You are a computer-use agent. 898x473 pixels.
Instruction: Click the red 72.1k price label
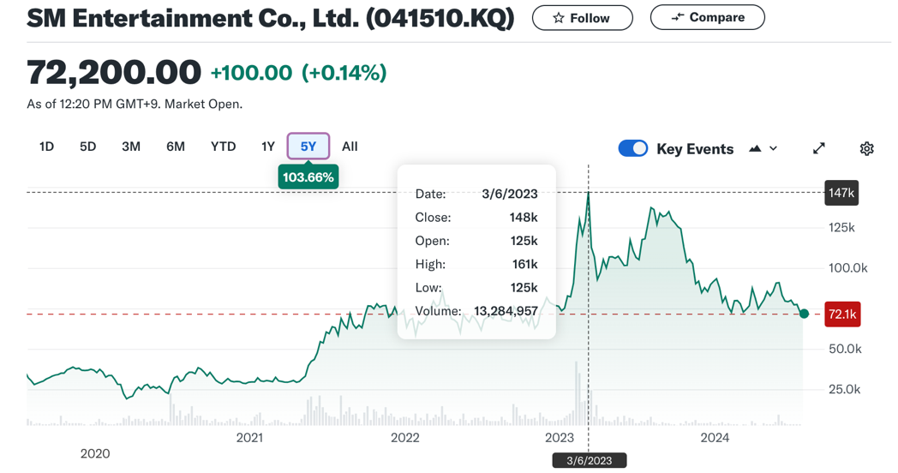[x=841, y=314]
